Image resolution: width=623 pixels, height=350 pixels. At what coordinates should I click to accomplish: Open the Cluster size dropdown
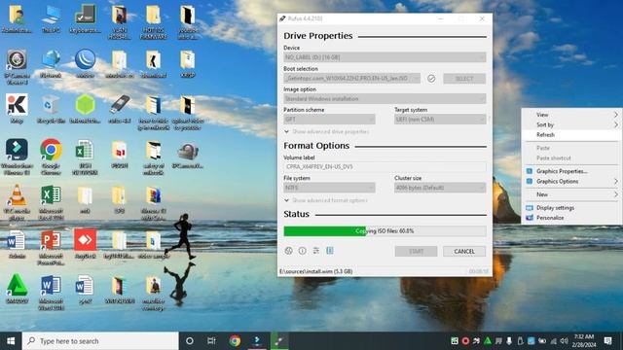coord(440,188)
